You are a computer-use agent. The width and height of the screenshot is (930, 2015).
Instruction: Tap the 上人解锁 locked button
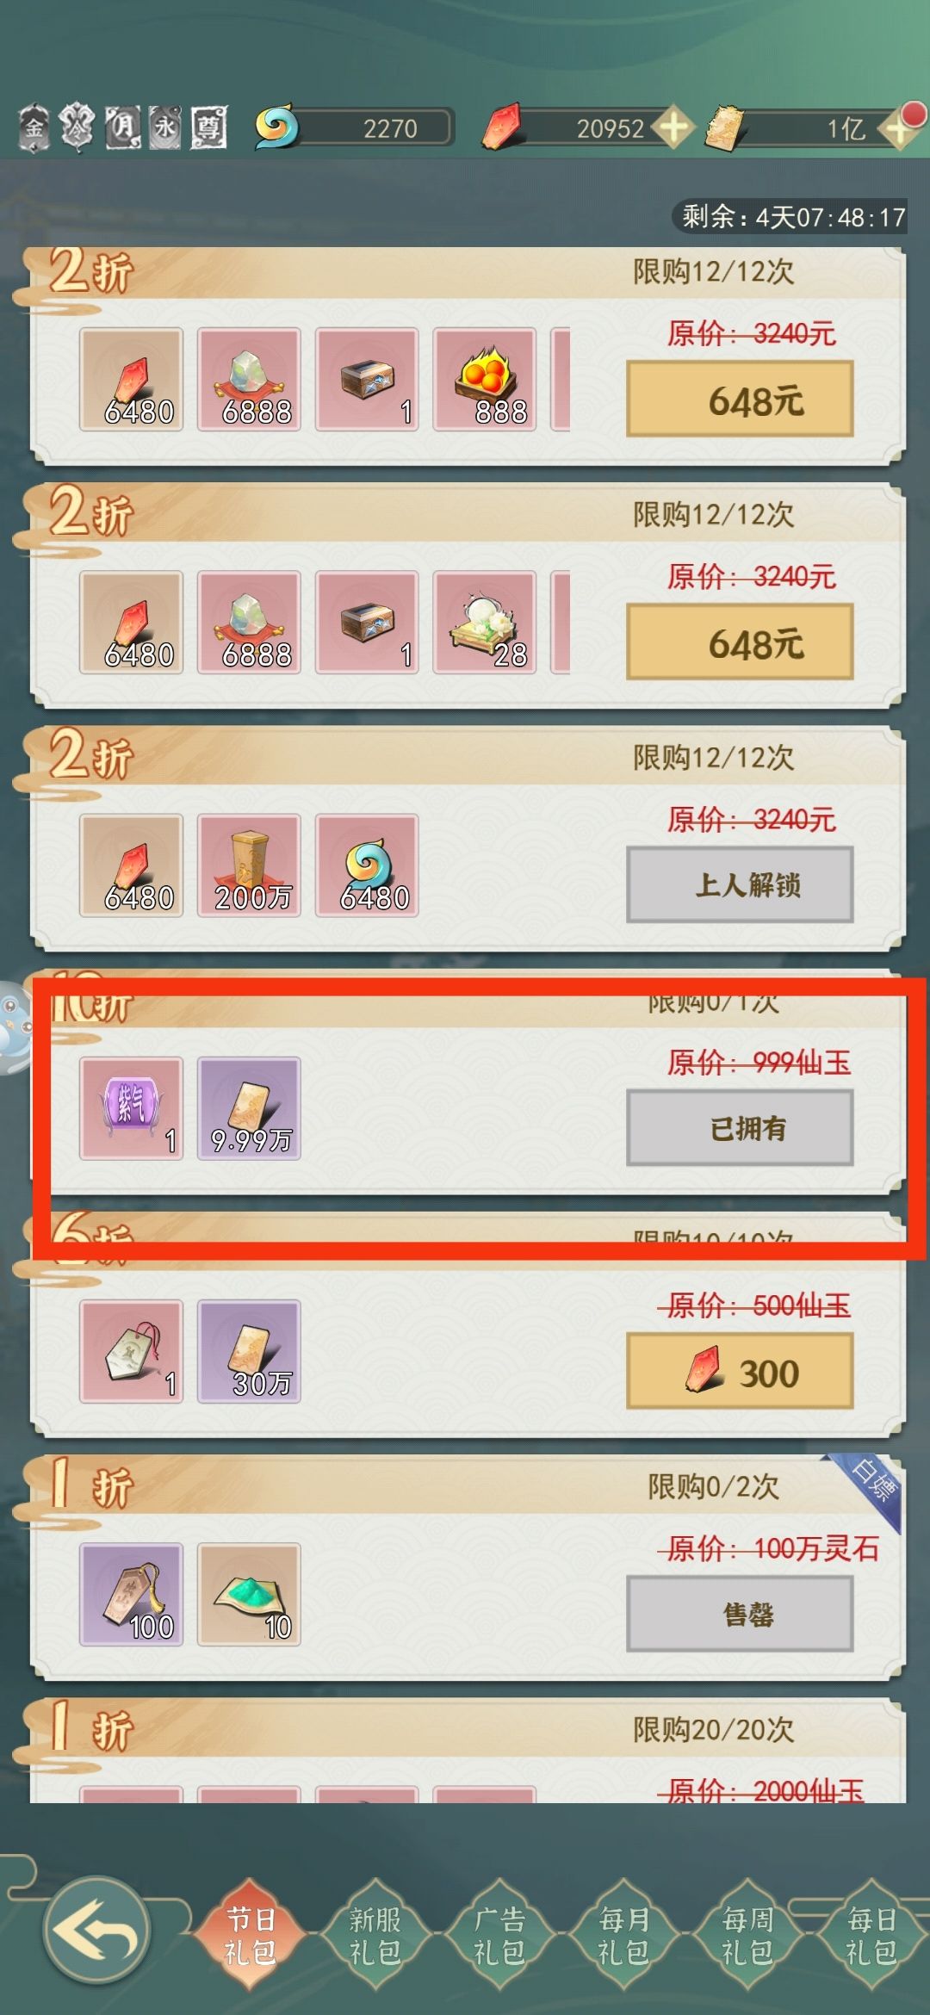740,885
